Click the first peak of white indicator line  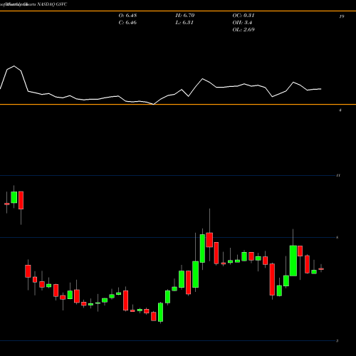(x=14, y=66)
